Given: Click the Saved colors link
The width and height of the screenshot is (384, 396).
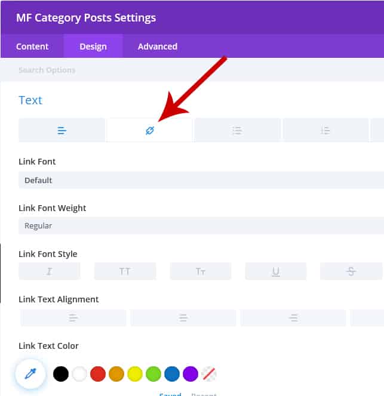Looking at the screenshot, I should click(170, 394).
